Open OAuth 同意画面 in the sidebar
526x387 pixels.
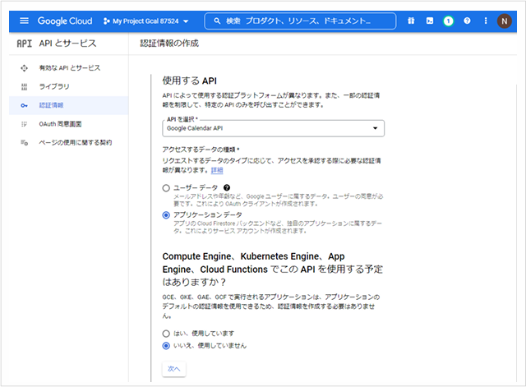(69, 124)
